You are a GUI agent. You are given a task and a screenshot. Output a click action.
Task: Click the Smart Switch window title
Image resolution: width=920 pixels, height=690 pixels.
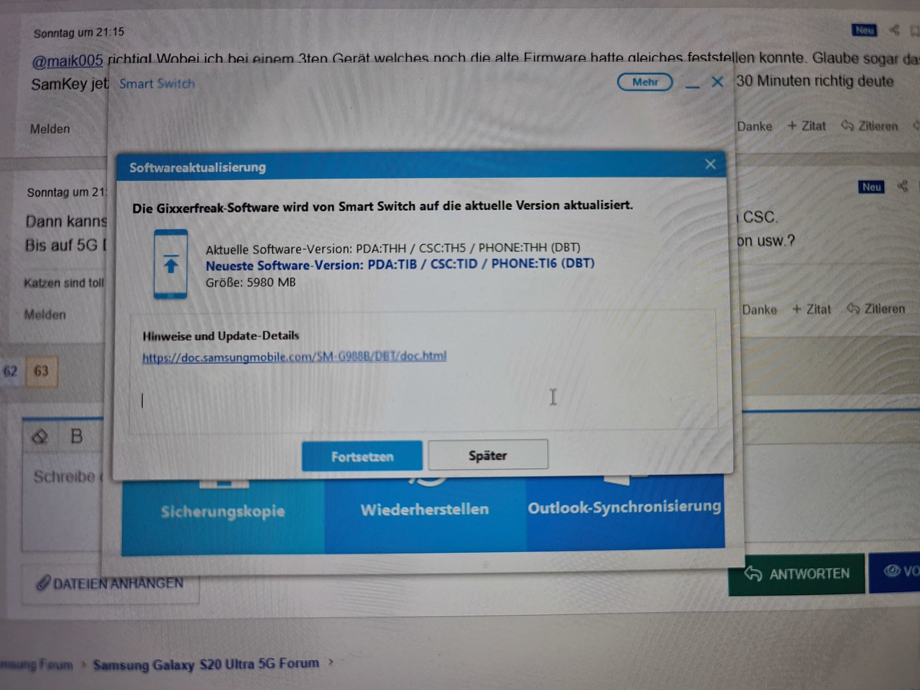(157, 84)
